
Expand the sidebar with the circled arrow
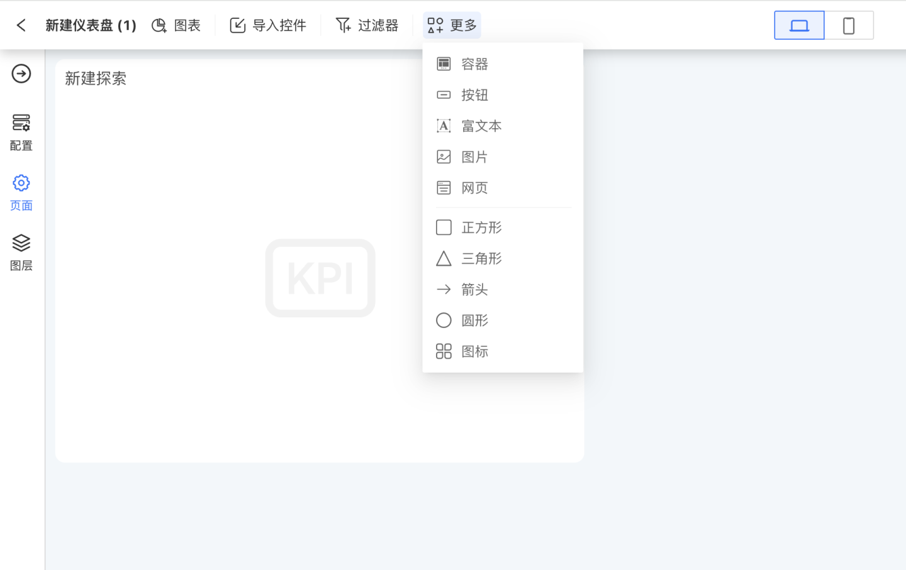point(21,74)
